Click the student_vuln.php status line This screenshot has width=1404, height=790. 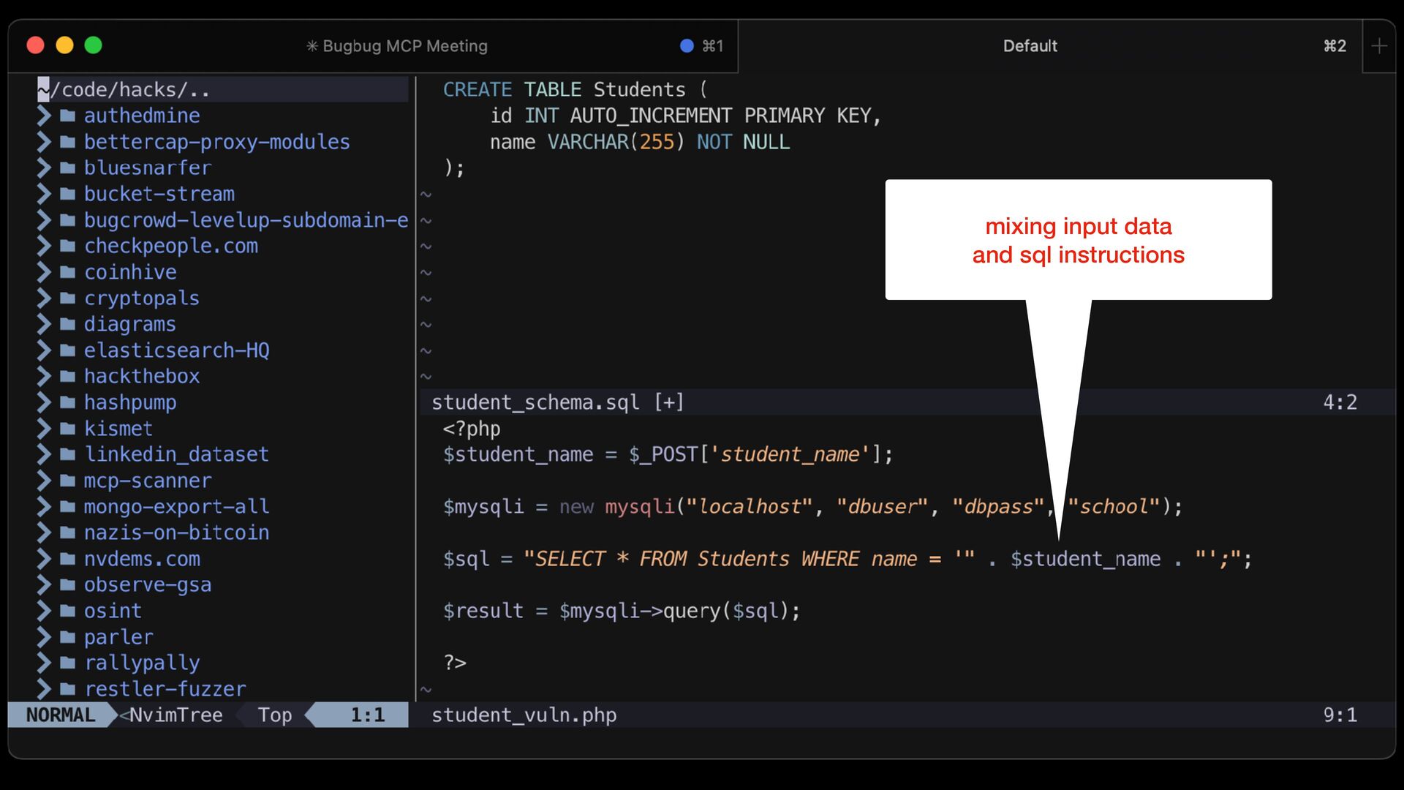tap(524, 715)
